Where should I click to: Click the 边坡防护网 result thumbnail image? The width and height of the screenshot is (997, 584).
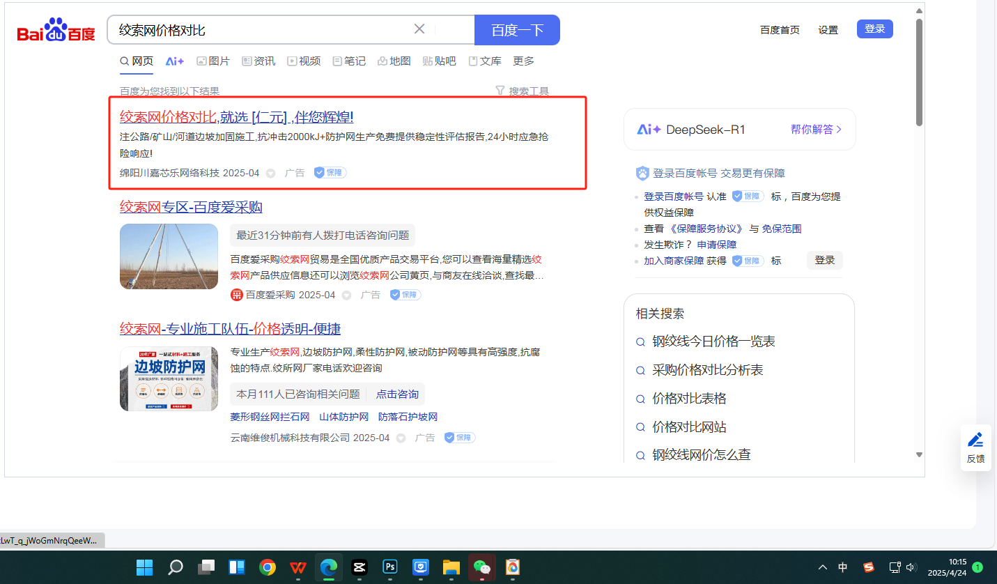169,378
